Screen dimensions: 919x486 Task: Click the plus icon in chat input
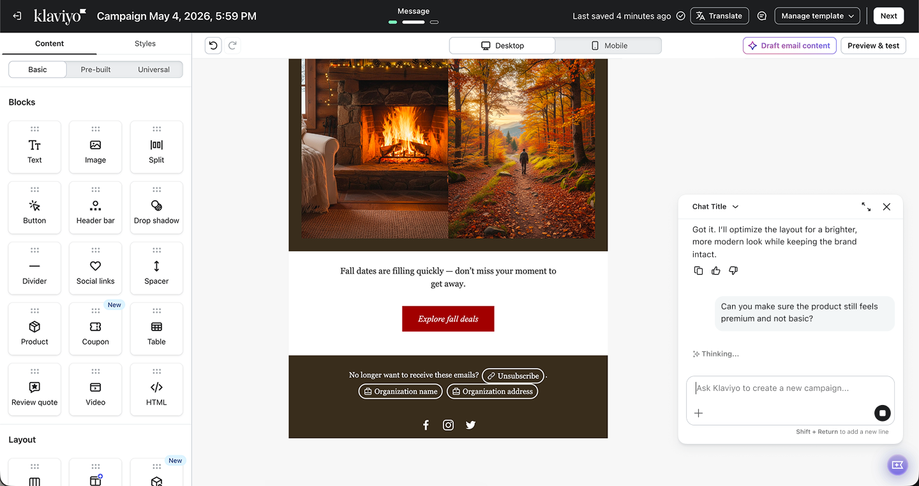(699, 413)
